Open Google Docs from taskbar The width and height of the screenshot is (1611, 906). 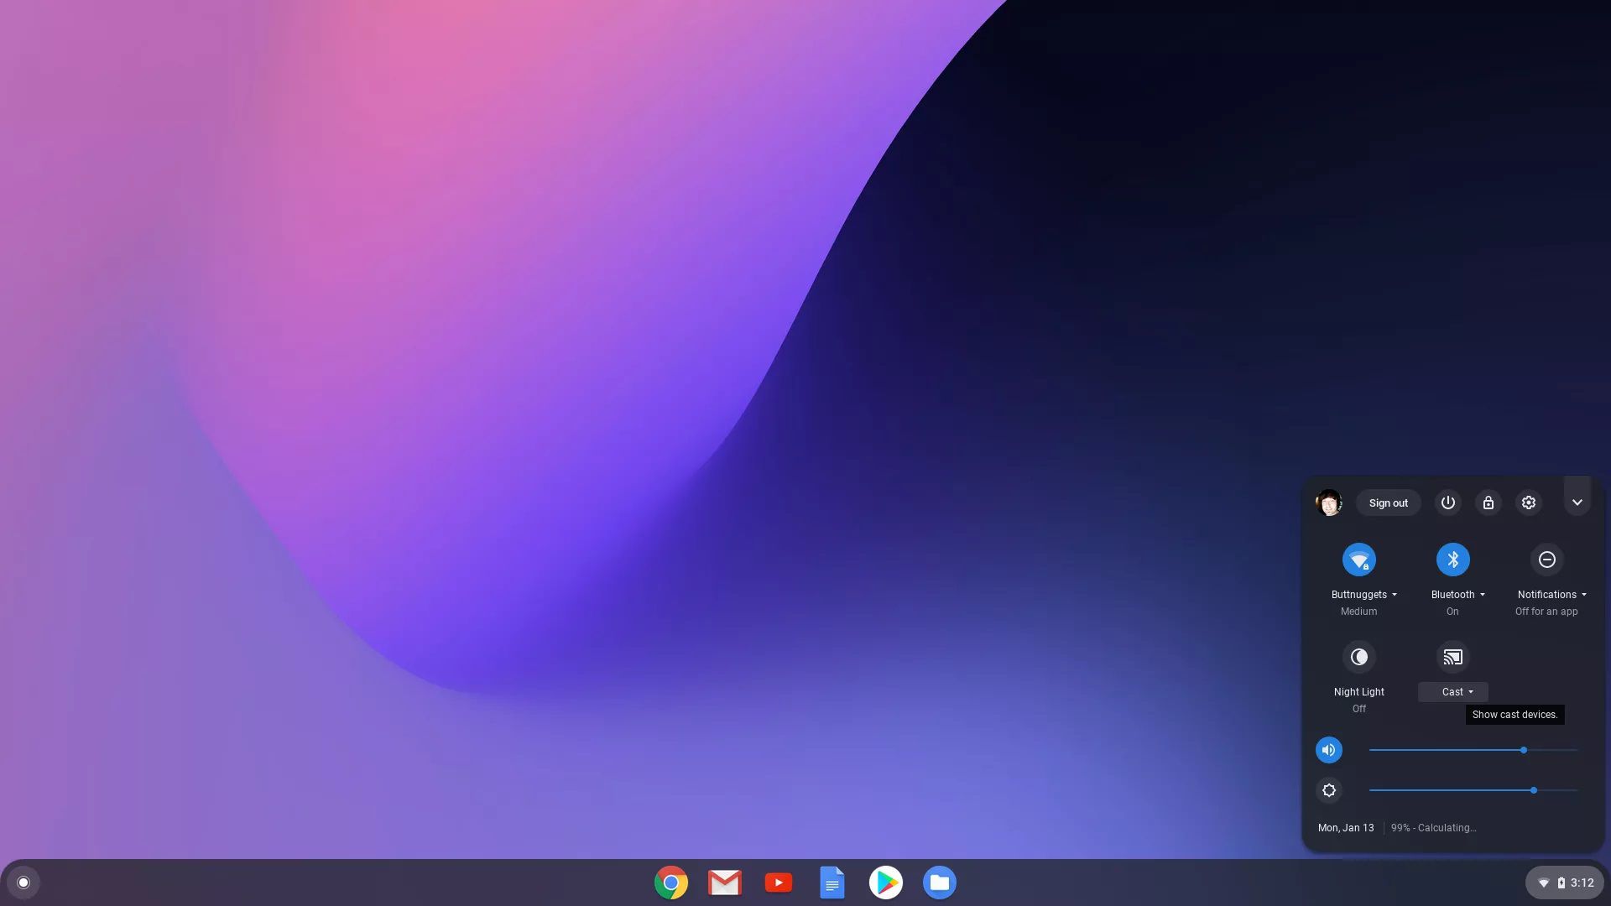[x=832, y=883]
